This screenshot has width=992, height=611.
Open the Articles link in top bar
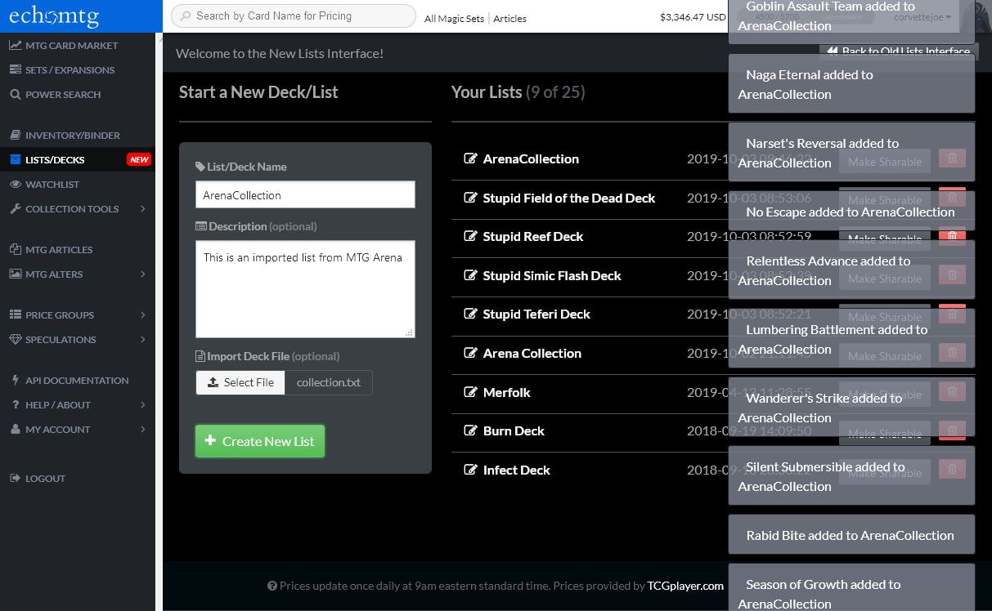(509, 18)
